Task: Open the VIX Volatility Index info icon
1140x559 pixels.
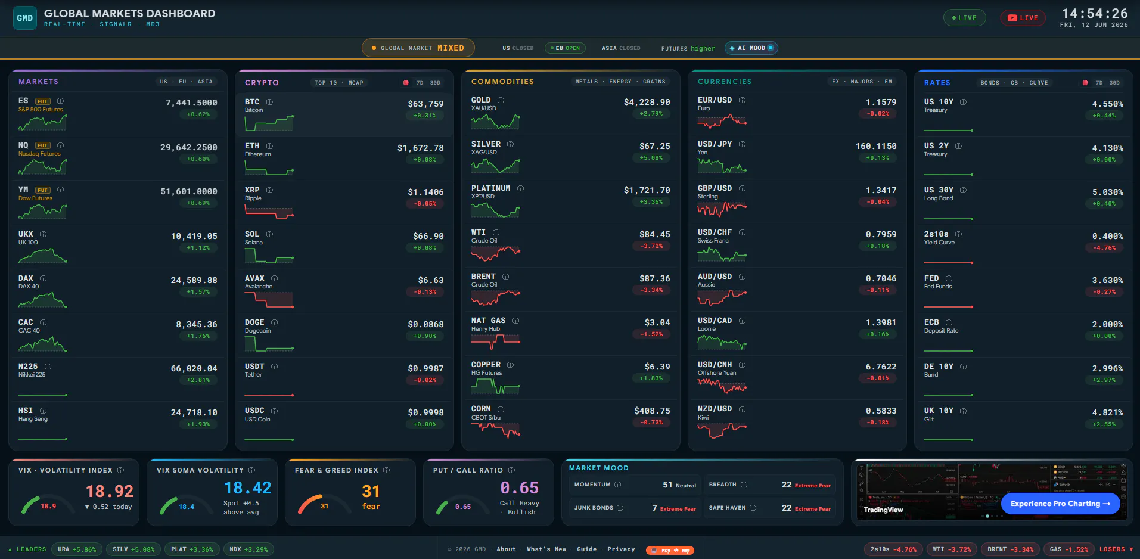Action: click(x=120, y=470)
